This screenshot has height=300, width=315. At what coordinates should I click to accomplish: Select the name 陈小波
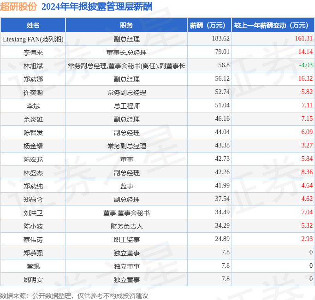pos(33,226)
